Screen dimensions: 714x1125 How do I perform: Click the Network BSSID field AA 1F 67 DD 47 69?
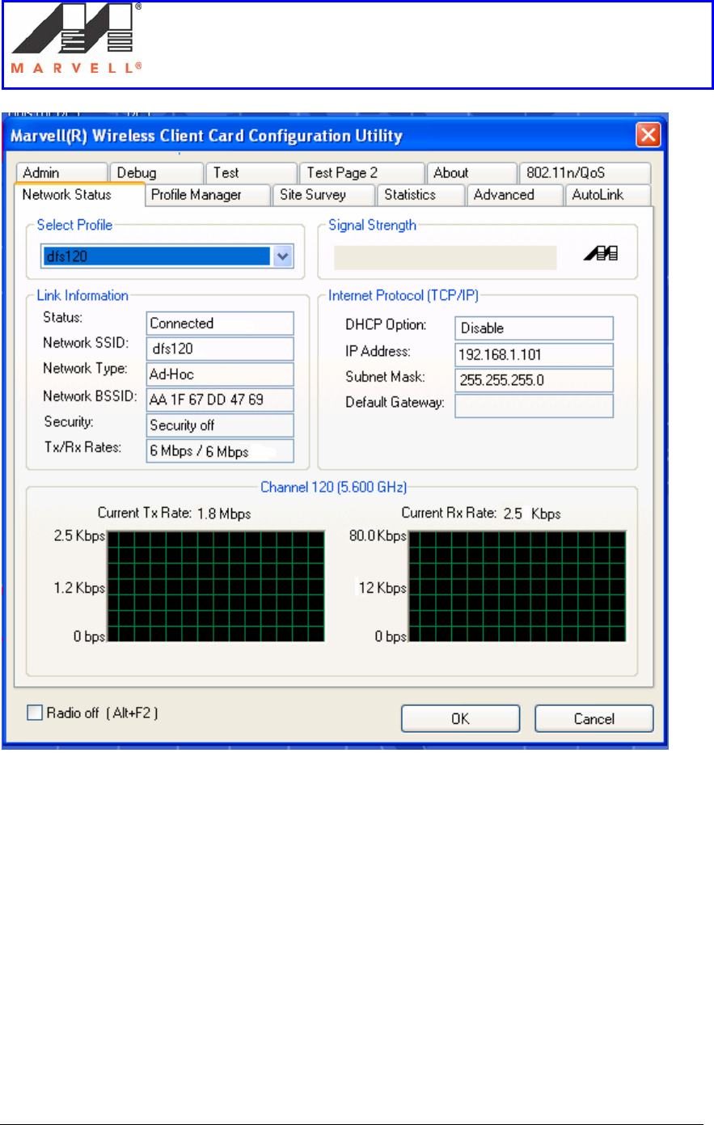(220, 400)
